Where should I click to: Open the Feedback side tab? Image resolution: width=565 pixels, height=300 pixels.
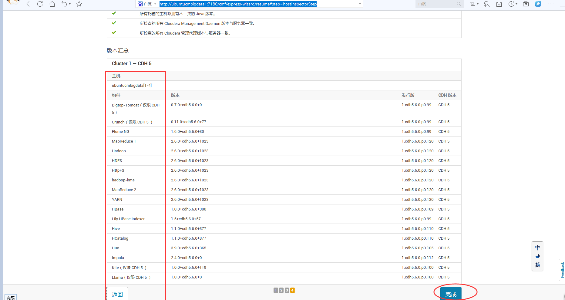pyautogui.click(x=562, y=270)
